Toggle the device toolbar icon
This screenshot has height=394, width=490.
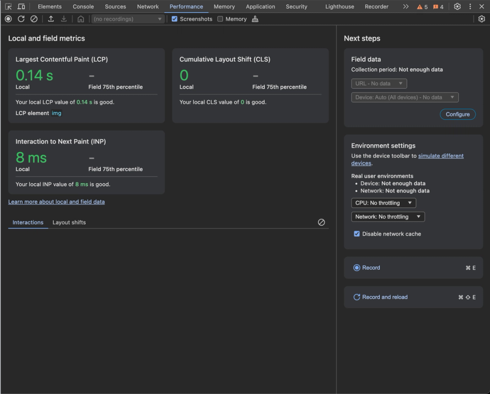click(20, 6)
